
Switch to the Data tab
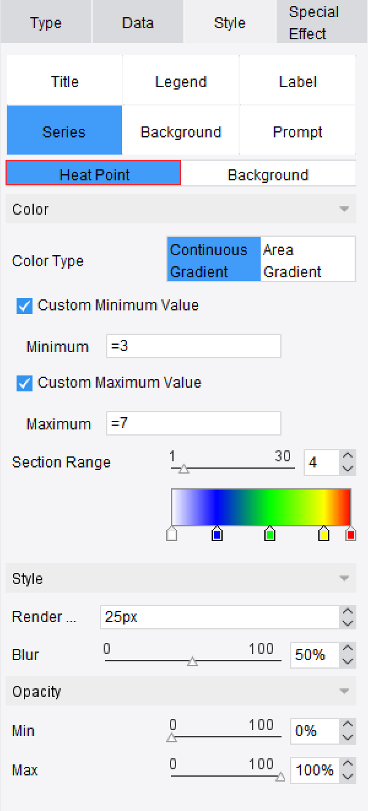point(138,23)
